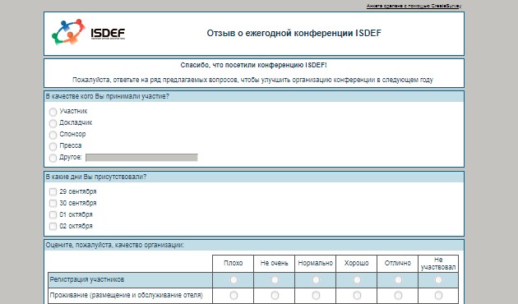
Task: Click the ISDEF logo image
Action: pyautogui.click(x=88, y=32)
